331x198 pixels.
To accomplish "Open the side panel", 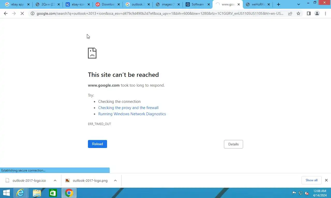I will [x=309, y=13].
